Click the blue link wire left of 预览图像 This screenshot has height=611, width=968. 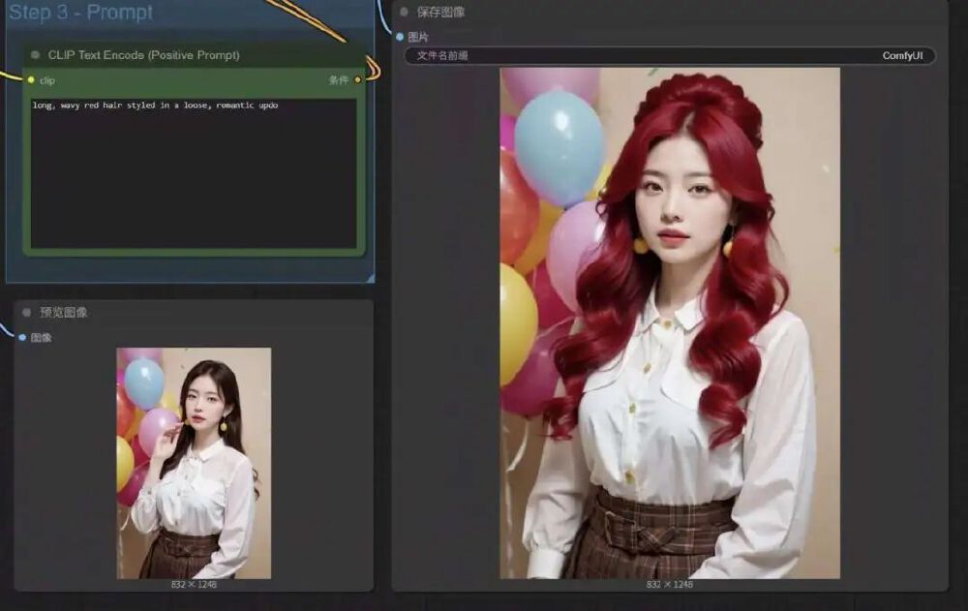coord(6,331)
